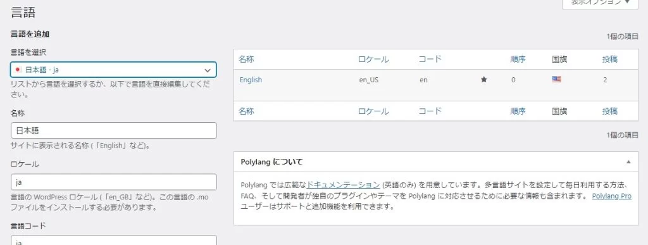648x245 pixels.
Task: Click the en code cell in English row
Action: [x=423, y=80]
